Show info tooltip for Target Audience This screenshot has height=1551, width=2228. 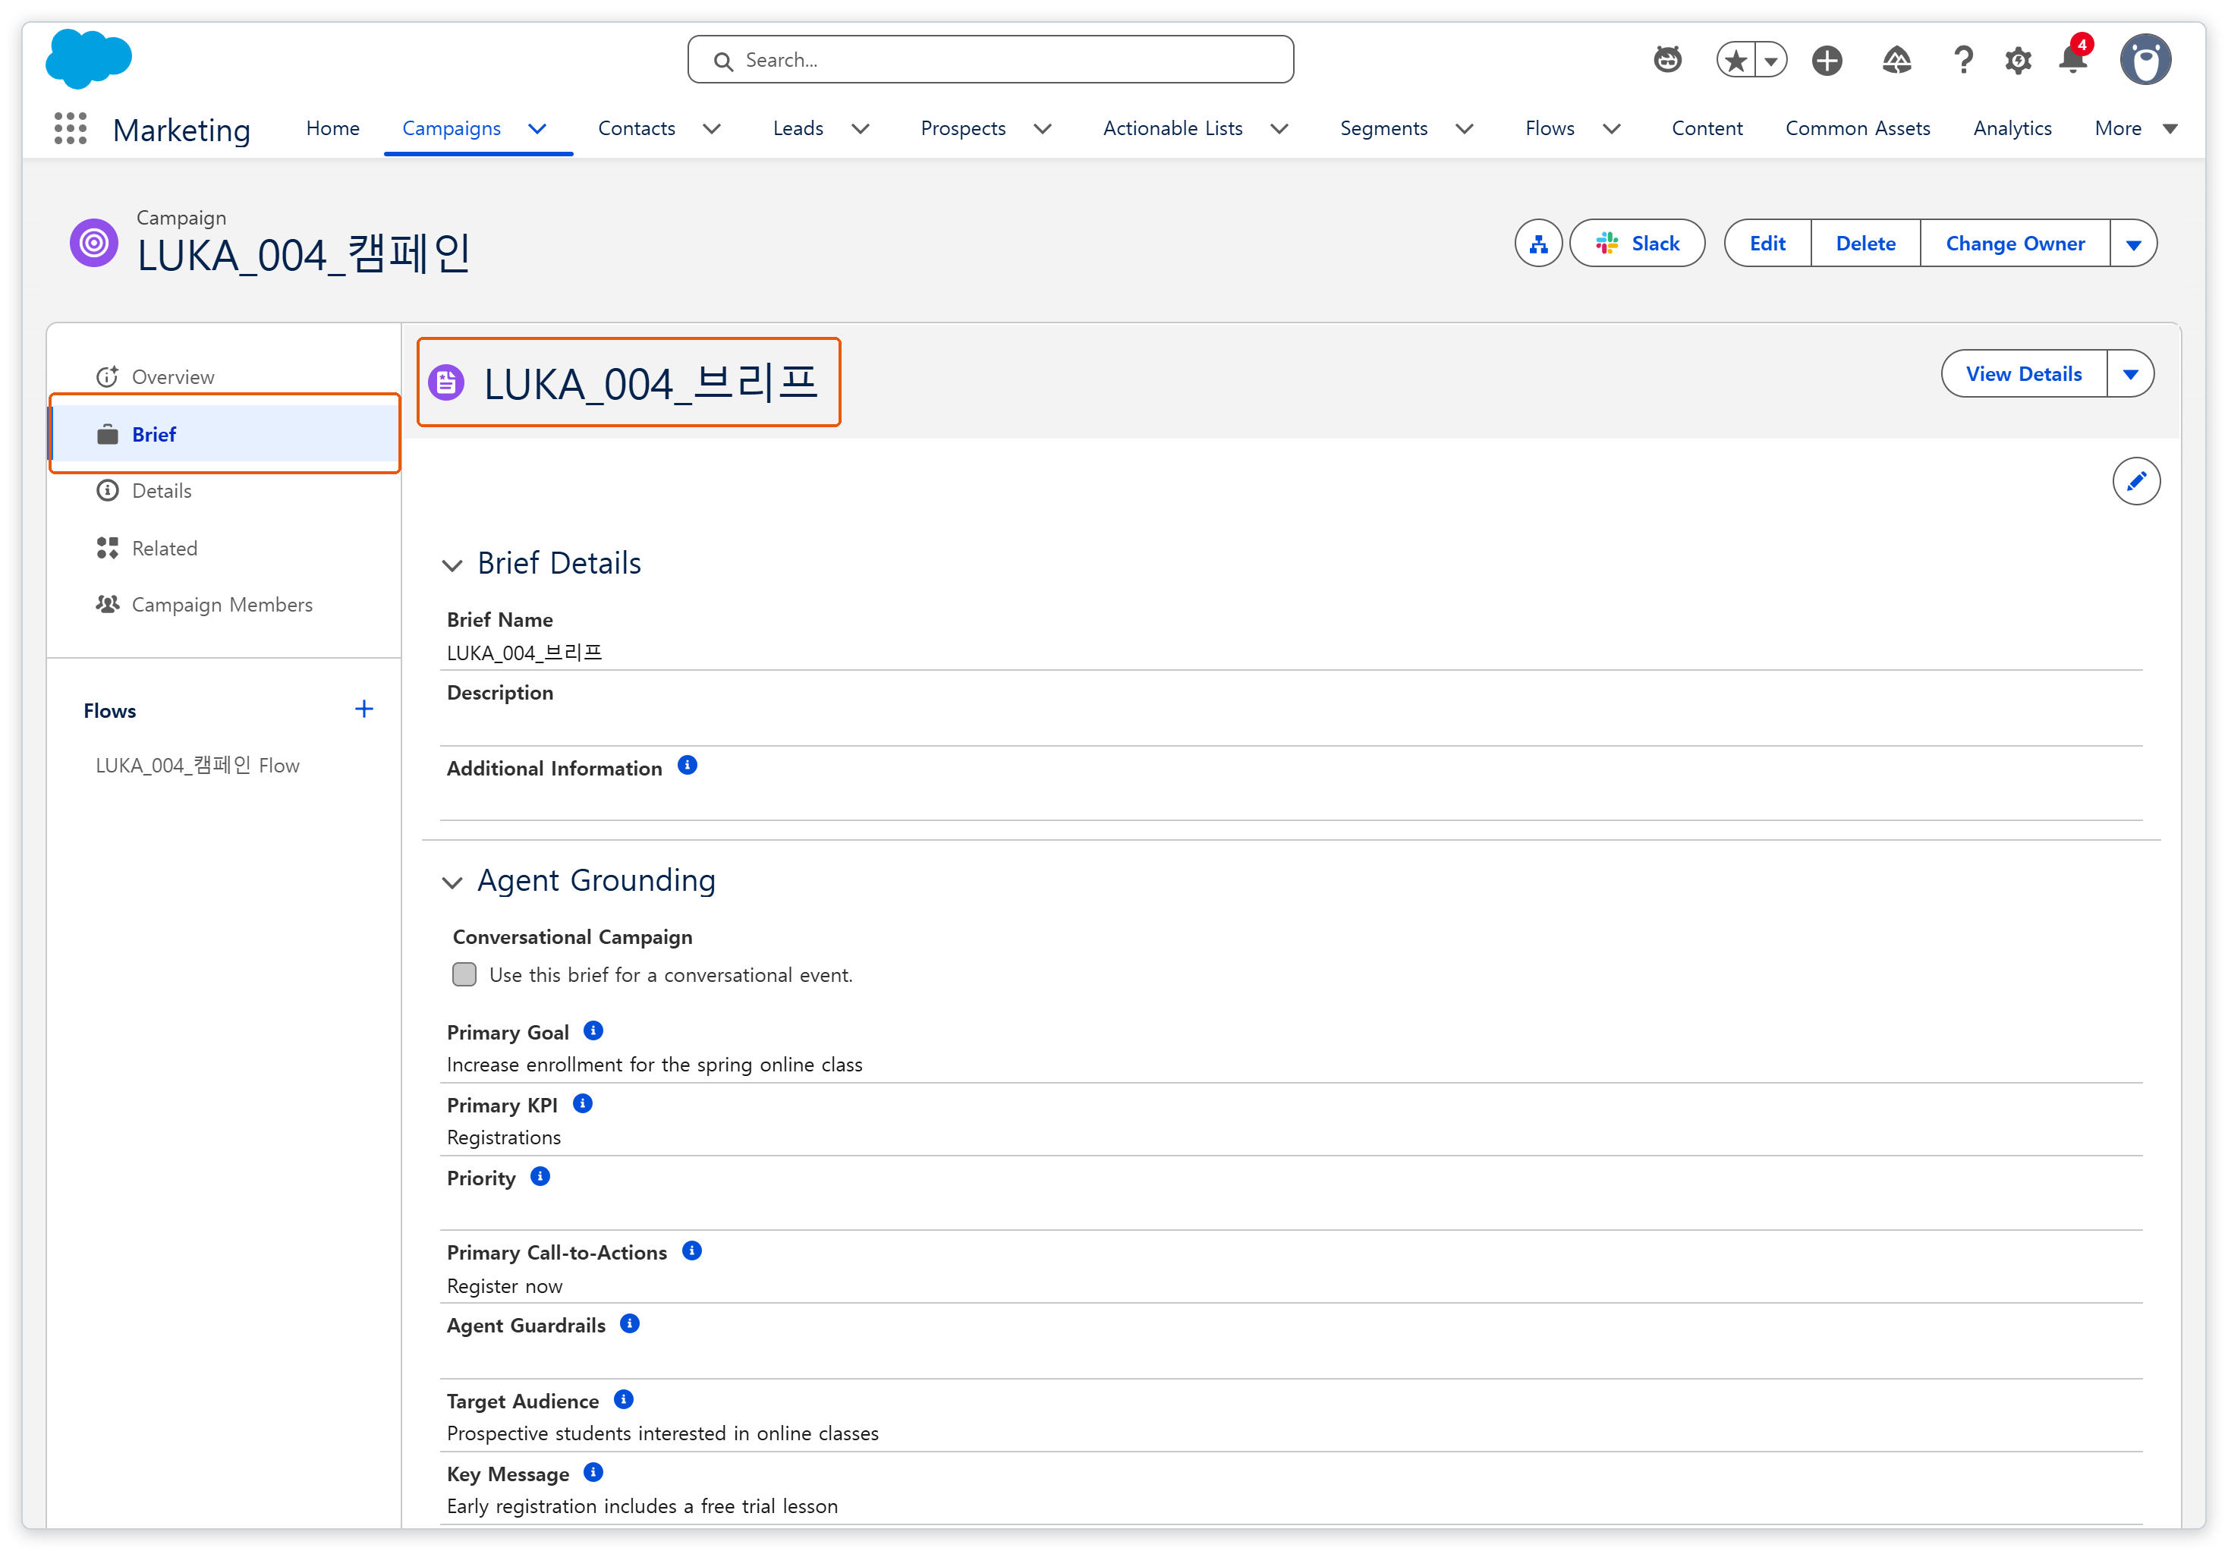click(624, 1399)
